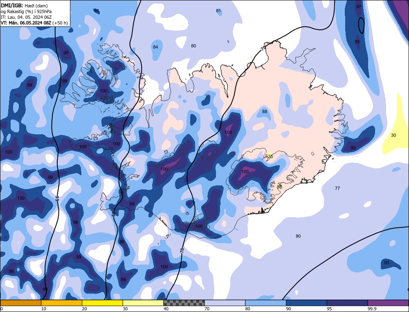Click the '(+50 h)' forecast offset text
This screenshot has height=312, width=409.
60,23
